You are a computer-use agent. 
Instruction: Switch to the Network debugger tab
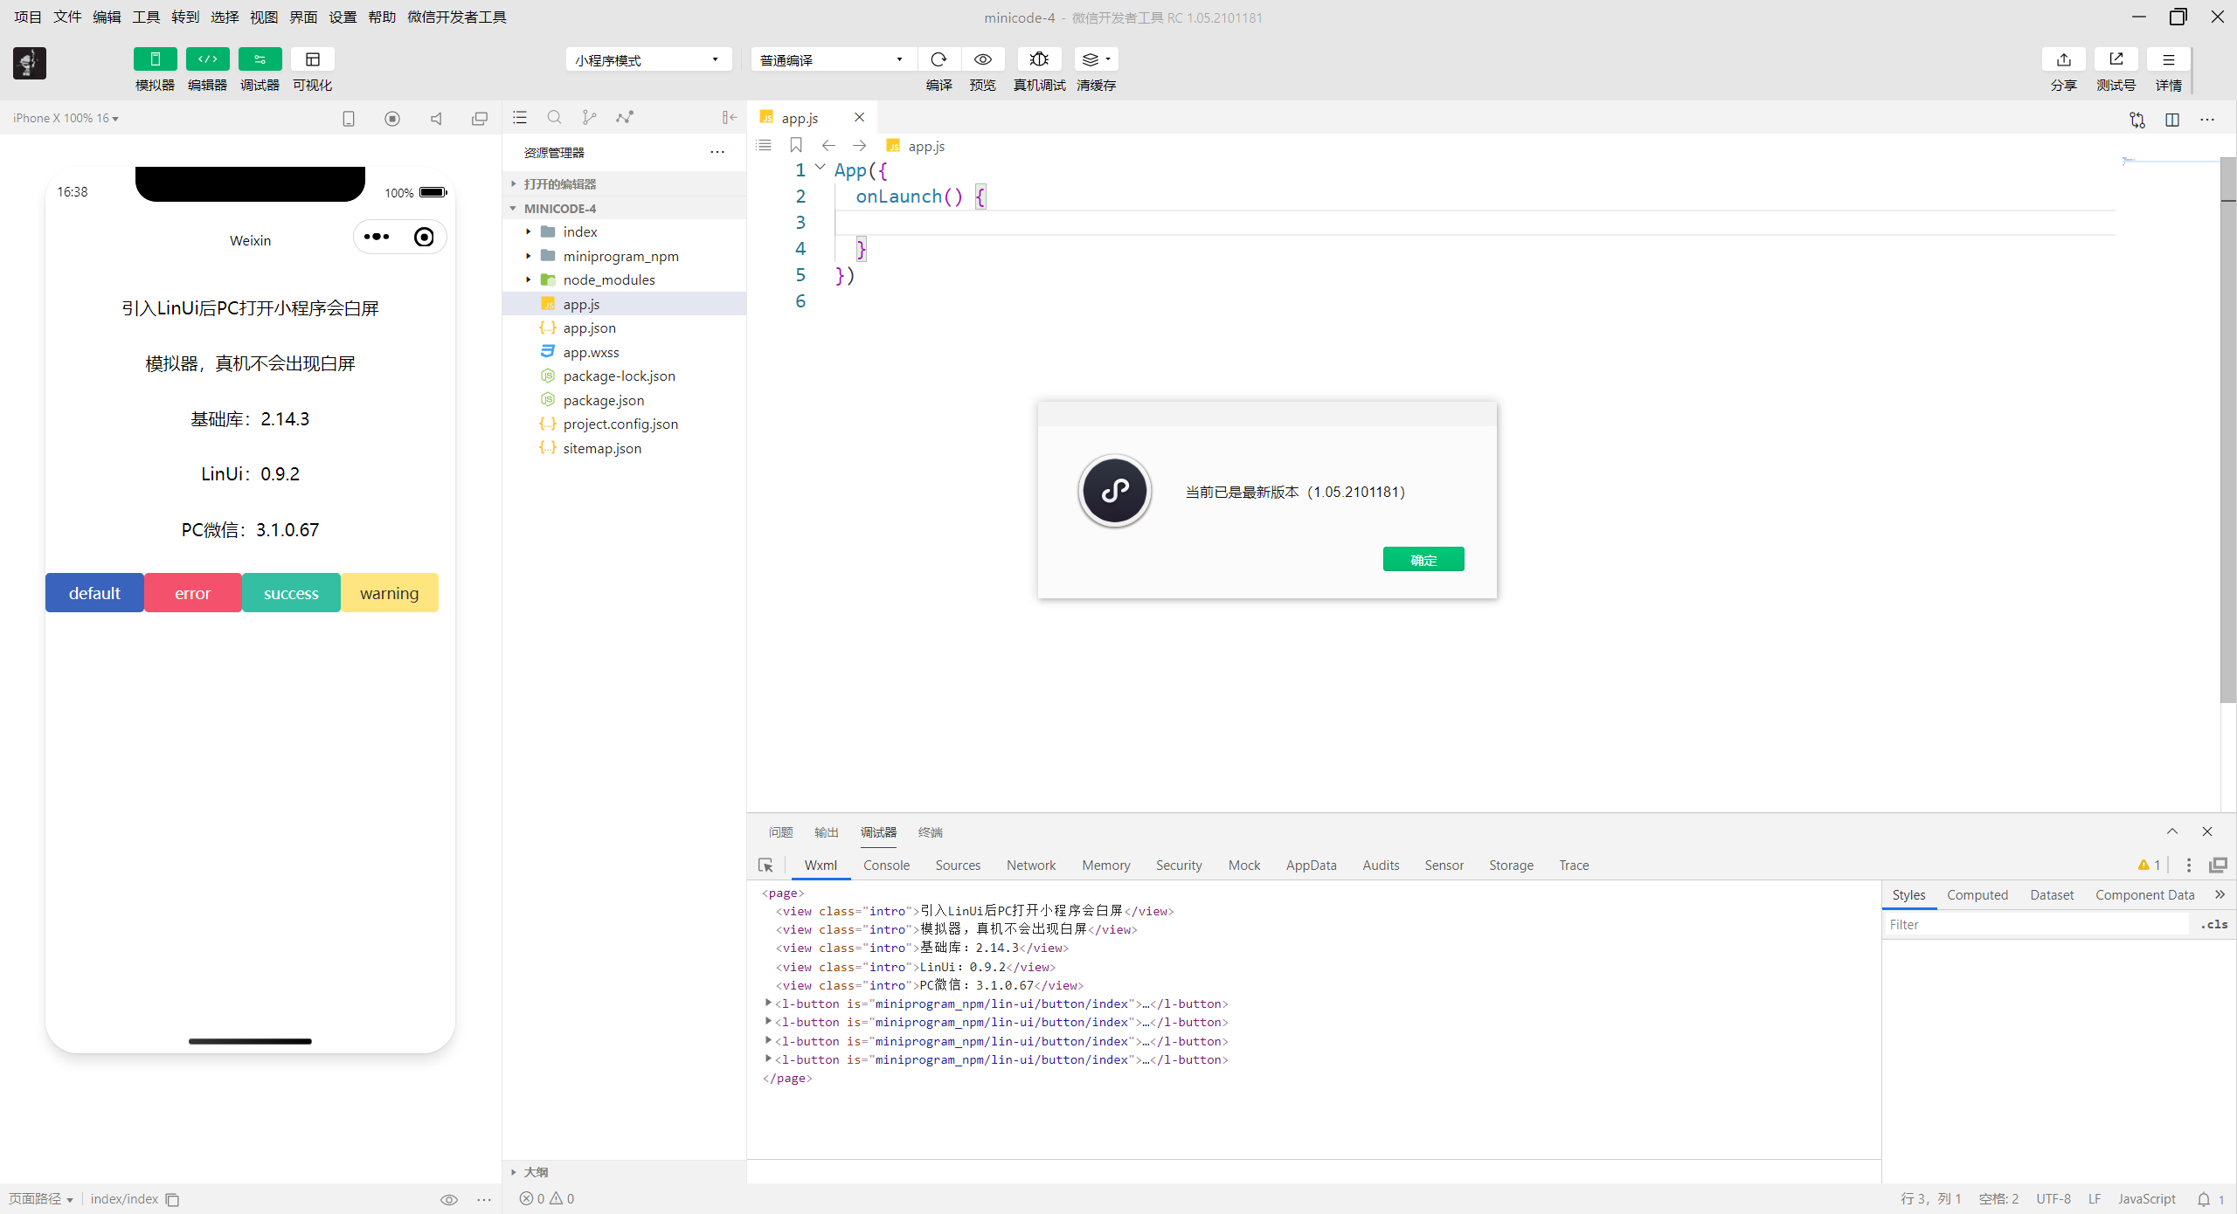coord(1030,866)
